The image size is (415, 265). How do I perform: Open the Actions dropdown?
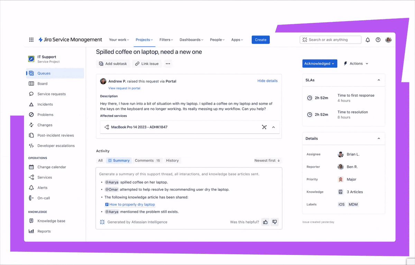click(356, 64)
